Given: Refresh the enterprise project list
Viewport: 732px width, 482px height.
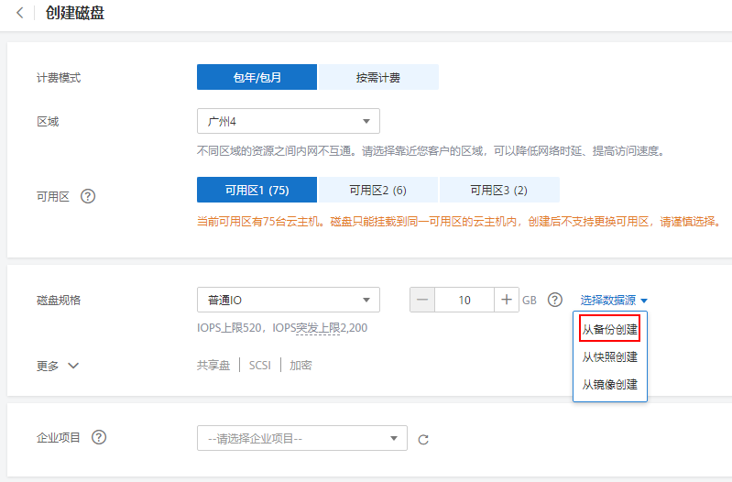Looking at the screenshot, I should pos(423,440).
